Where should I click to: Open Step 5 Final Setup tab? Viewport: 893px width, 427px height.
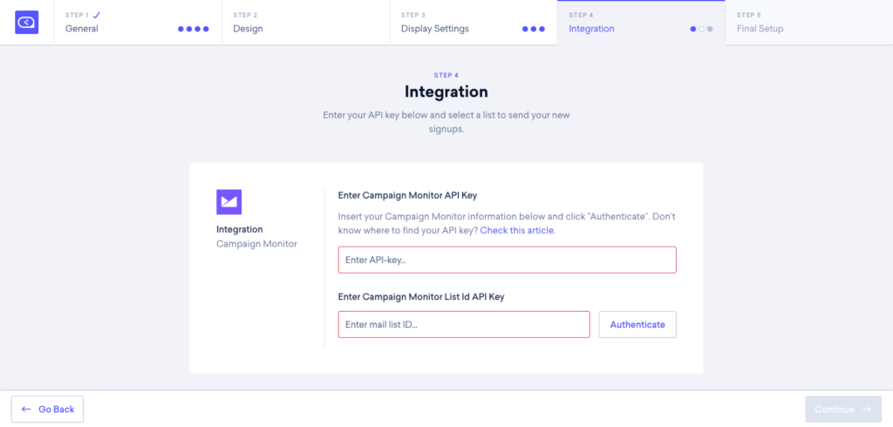808,22
